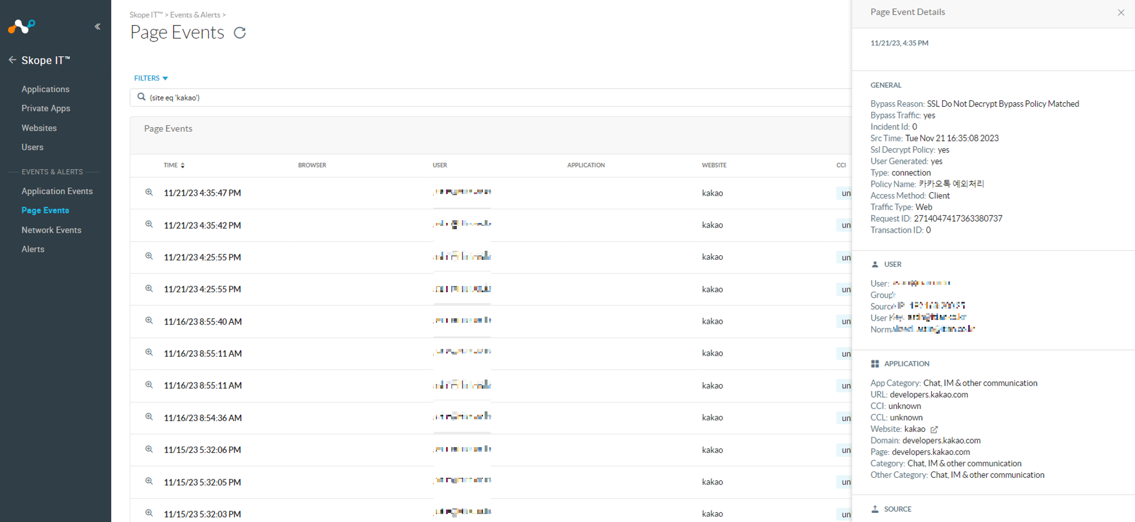Click kakao website in 11/16/23 8:55:40 AM row

click(712, 321)
